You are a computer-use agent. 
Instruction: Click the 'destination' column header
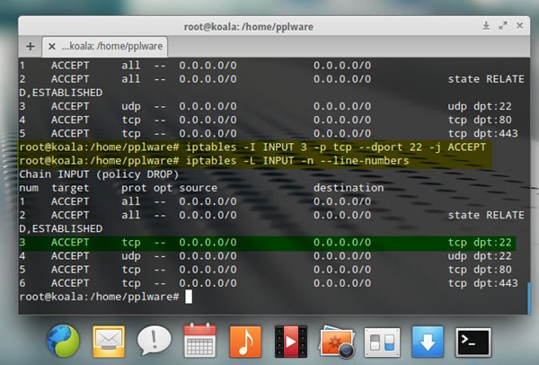(349, 188)
